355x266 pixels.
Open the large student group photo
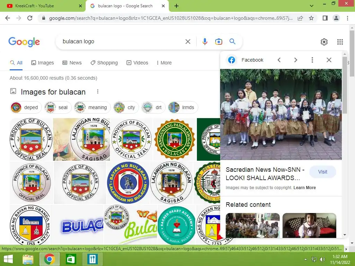coord(281,114)
